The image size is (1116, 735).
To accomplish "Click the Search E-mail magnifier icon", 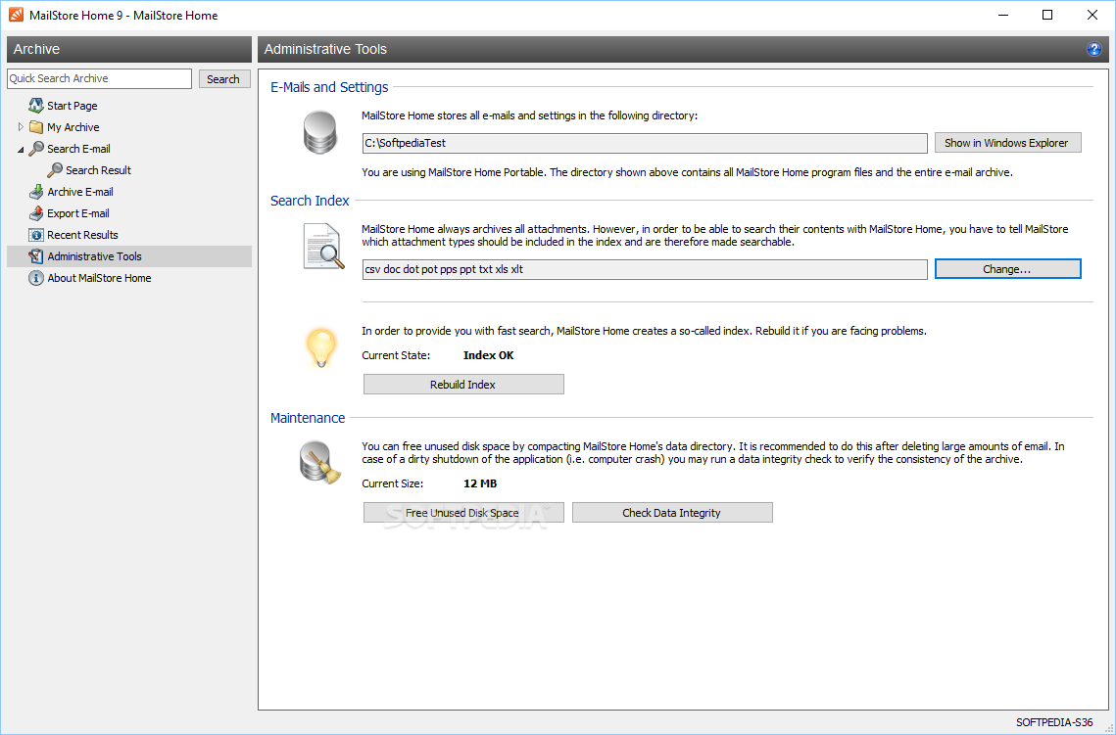I will pos(35,149).
